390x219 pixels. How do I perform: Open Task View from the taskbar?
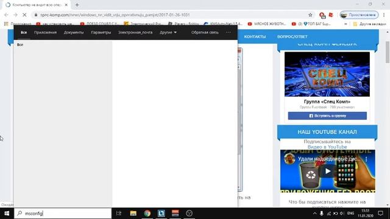click(119, 214)
